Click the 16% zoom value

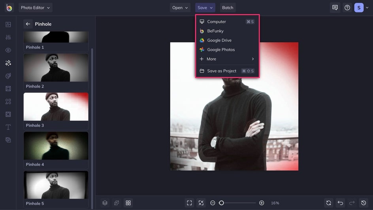(x=275, y=203)
